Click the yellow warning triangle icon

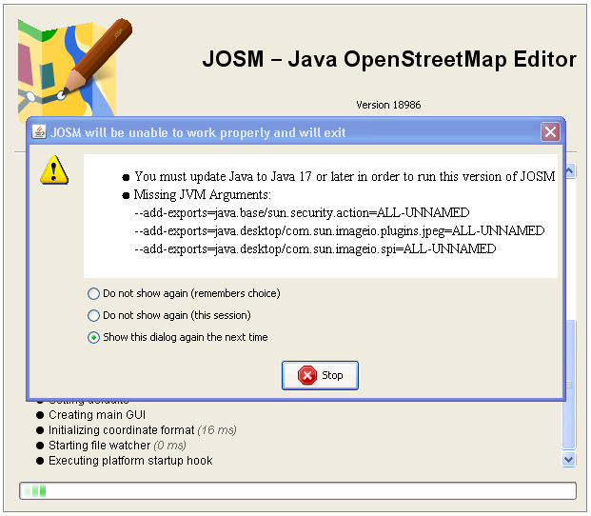pos(54,170)
